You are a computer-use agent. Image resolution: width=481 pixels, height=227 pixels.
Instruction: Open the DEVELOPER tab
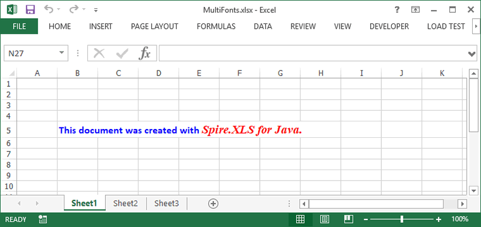[389, 26]
